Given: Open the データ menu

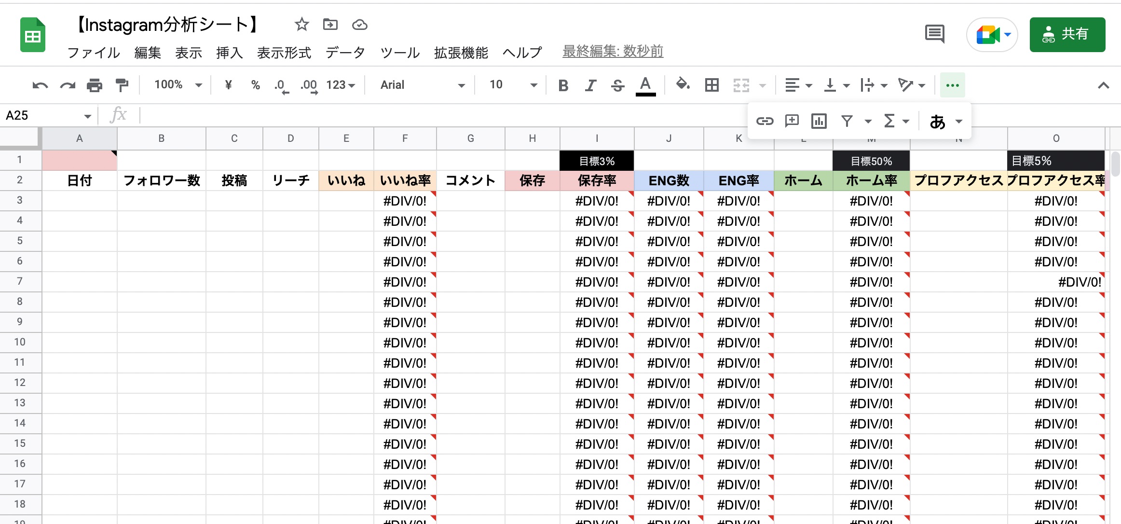Looking at the screenshot, I should pos(345,53).
